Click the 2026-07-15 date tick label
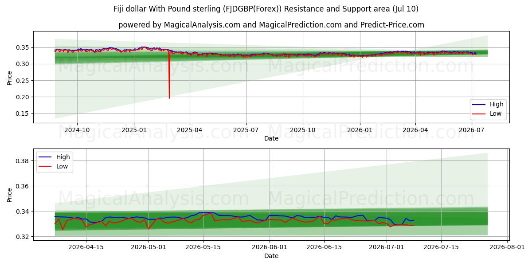The image size is (532, 266). click(441, 247)
